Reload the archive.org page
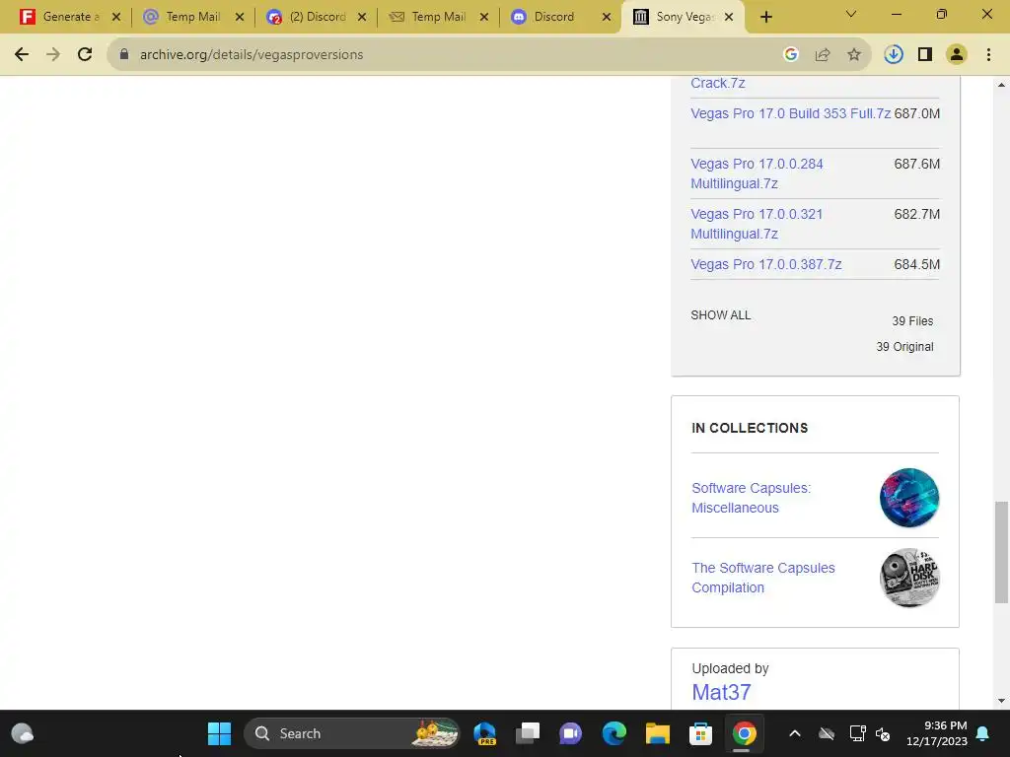Image resolution: width=1010 pixels, height=757 pixels. (x=85, y=55)
